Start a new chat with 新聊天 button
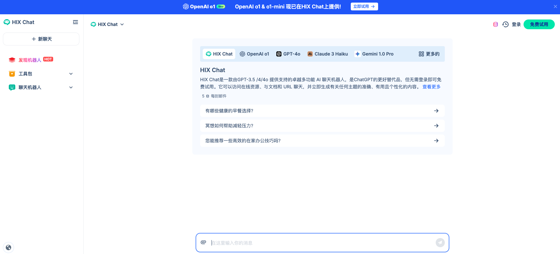 pos(41,39)
